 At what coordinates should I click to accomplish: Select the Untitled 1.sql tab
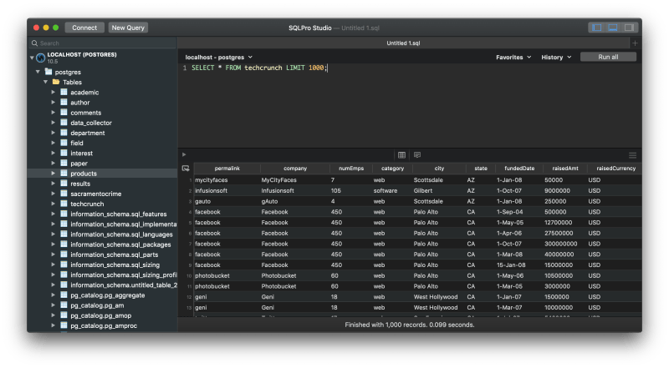[x=403, y=43]
